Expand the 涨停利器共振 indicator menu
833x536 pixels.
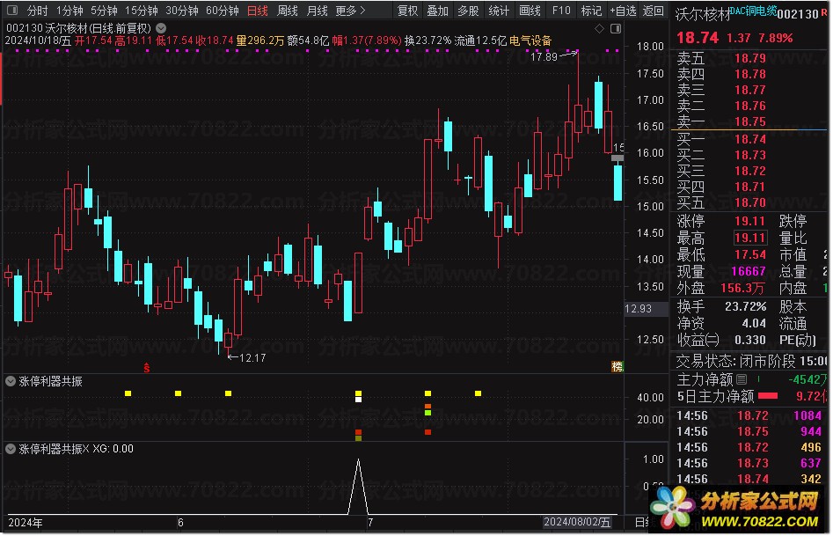(x=10, y=381)
